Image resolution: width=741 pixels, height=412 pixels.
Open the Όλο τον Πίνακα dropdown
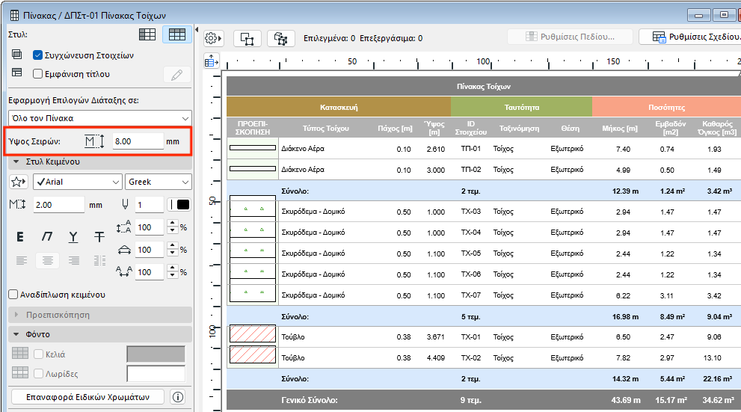(99, 118)
